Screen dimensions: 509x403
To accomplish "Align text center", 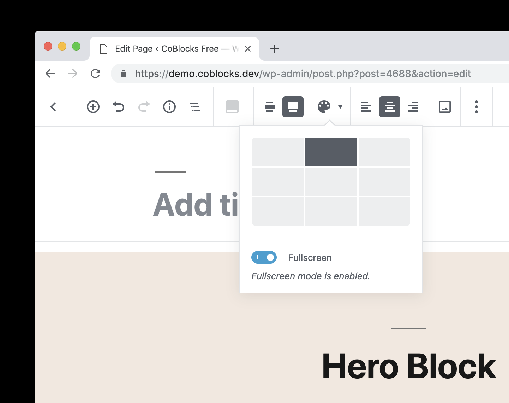I will click(390, 107).
